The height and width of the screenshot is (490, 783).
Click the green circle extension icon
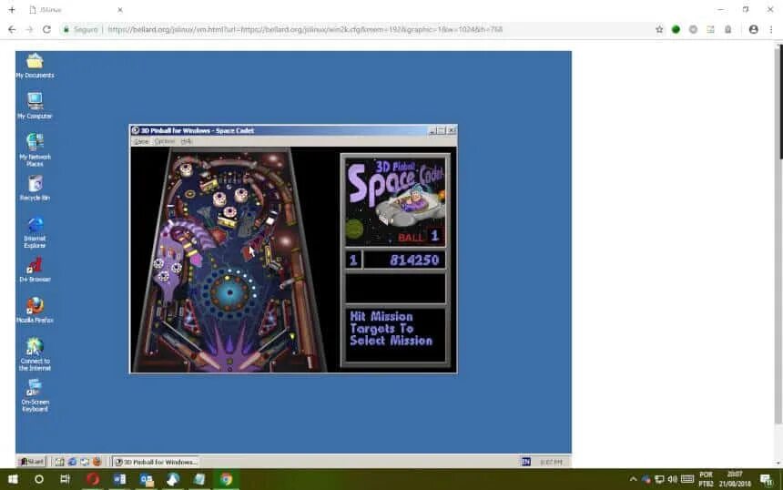[x=676, y=29]
